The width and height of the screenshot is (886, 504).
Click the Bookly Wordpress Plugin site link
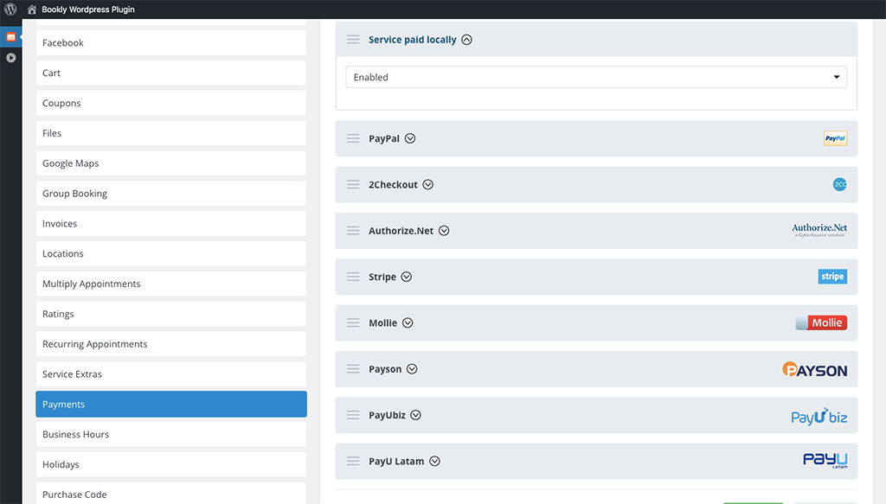[88, 10]
